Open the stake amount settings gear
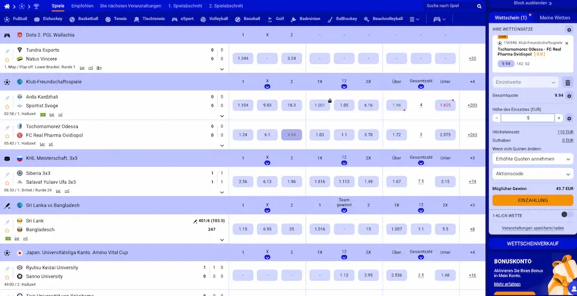 pos(569,118)
